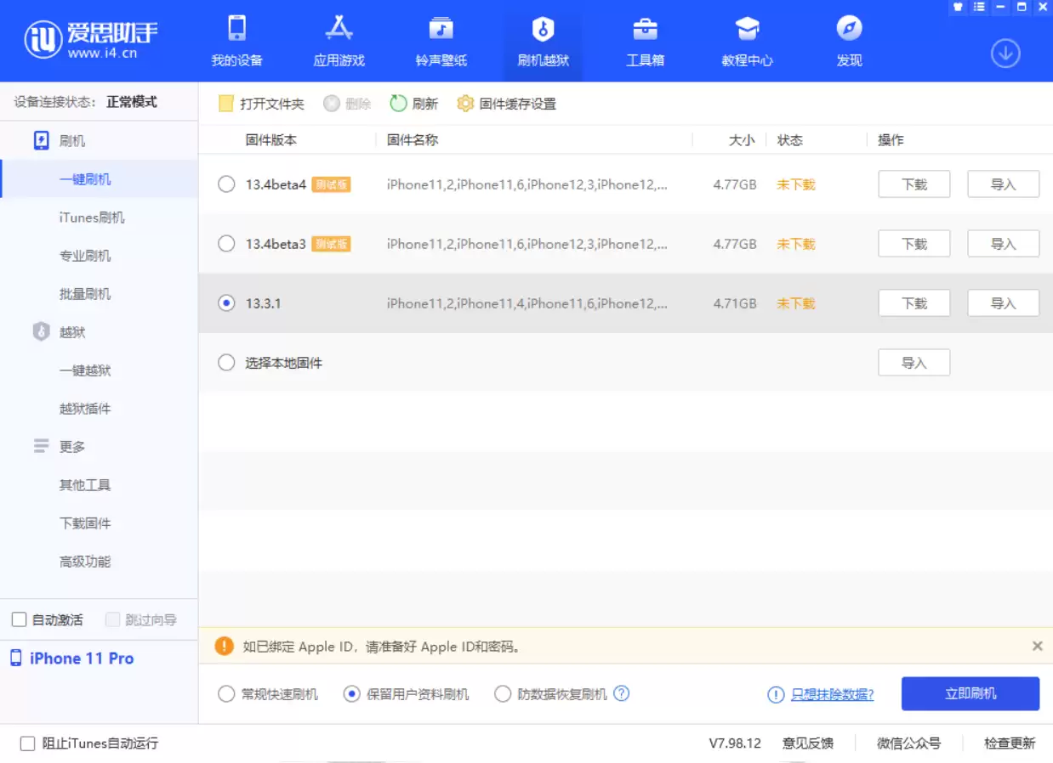Click 微信公众号 in status bar
The image size is (1053, 763).
coord(909,743)
